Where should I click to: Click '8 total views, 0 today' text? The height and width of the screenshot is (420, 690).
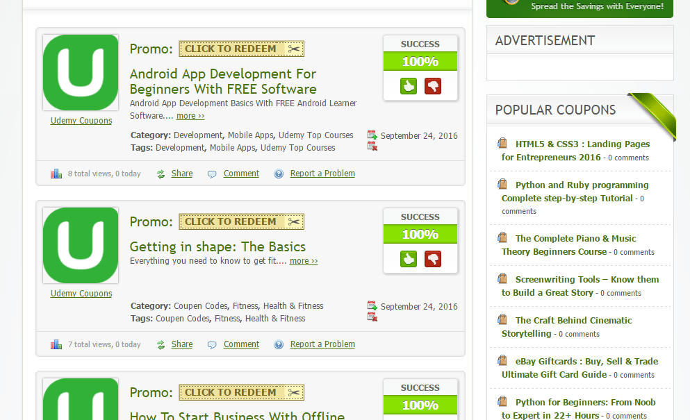pyautogui.click(x=104, y=174)
